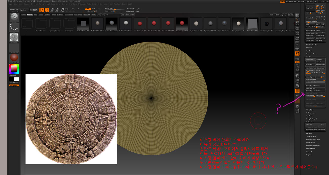Click the Frame mesh icon
Image resolution: width=329 pixels, height=175 pixels.
pyautogui.click(x=297, y=70)
